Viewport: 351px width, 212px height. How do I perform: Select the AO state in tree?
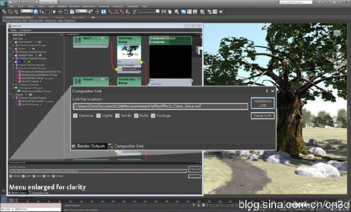click(20, 62)
